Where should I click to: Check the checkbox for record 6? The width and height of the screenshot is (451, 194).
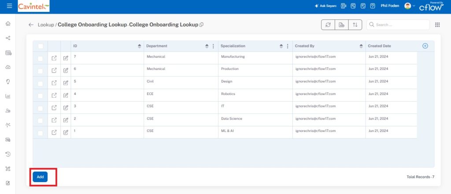click(41, 70)
